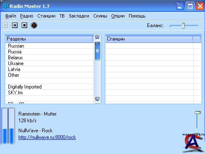Click the scroll-up arrow in the Разделы list

(97, 38)
